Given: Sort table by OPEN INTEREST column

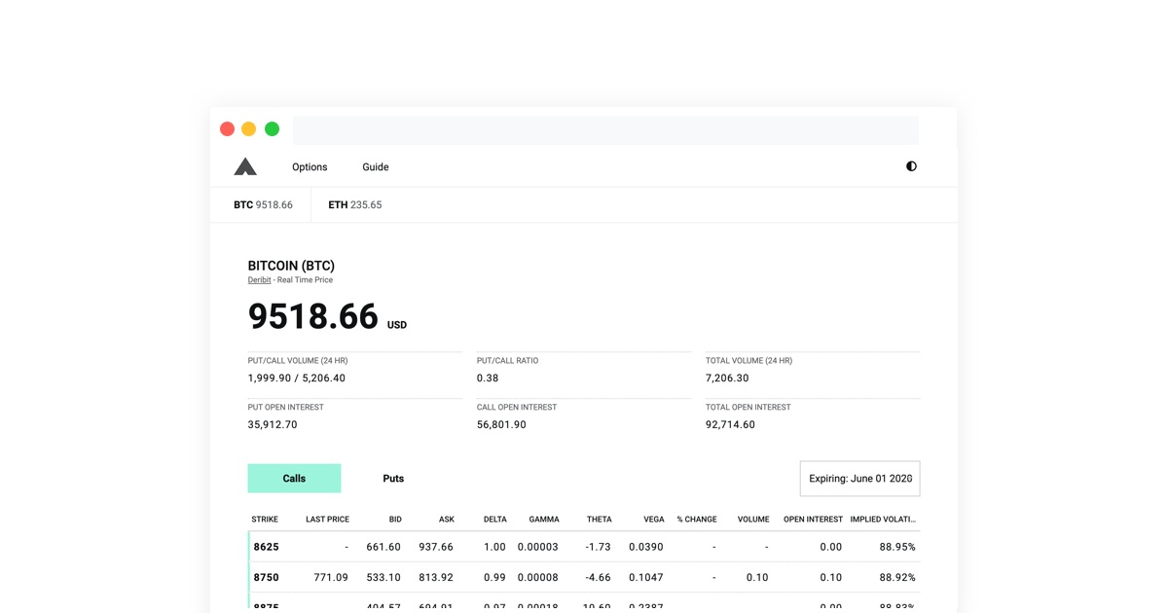Looking at the screenshot, I should point(813,519).
